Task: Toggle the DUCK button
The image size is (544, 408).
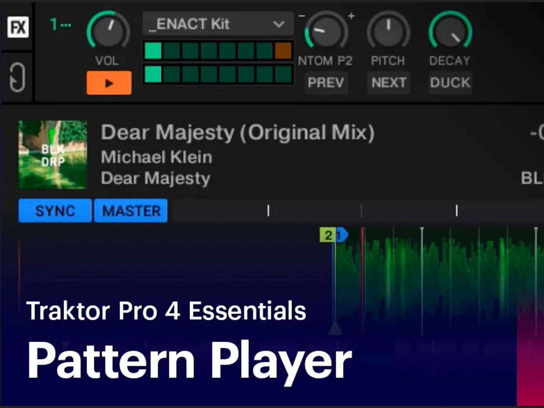Action: (x=450, y=83)
